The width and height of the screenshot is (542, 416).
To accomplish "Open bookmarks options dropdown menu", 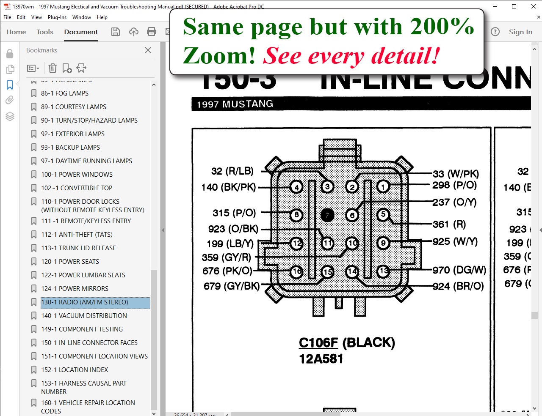I will click(33, 68).
